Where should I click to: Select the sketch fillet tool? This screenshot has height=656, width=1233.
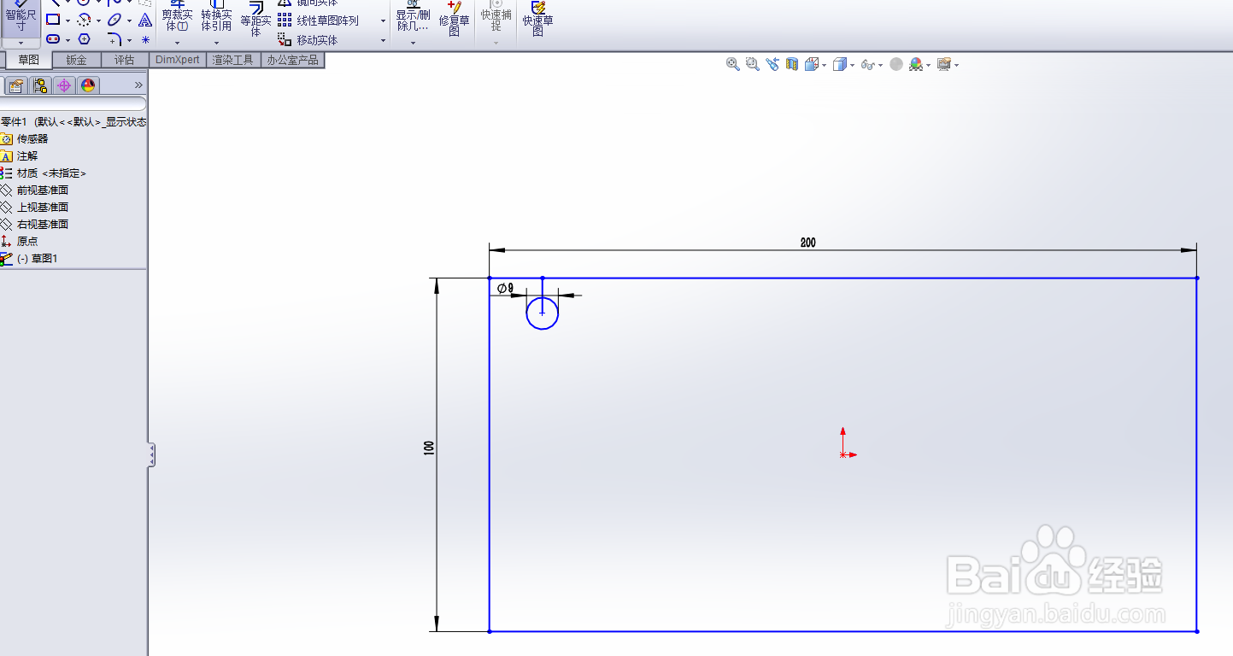pyautogui.click(x=114, y=39)
